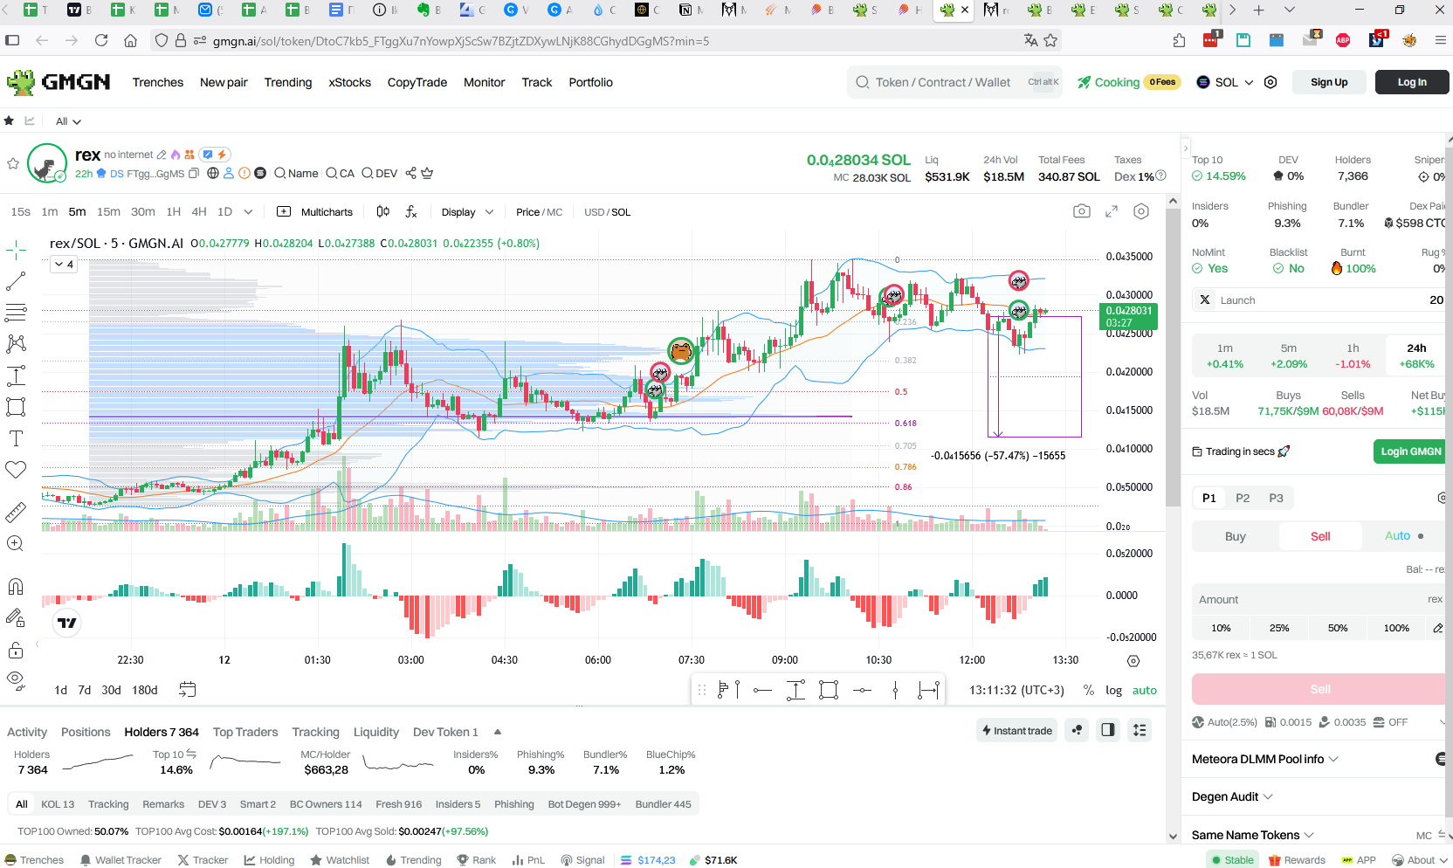Open fullscreen chart mode icon
Image resolution: width=1453 pixels, height=868 pixels.
point(1112,211)
